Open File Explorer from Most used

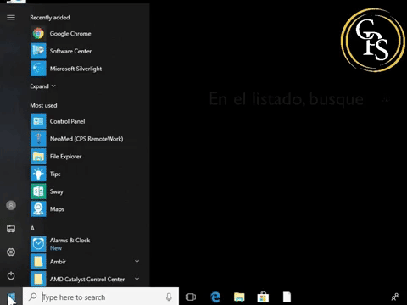(38, 156)
